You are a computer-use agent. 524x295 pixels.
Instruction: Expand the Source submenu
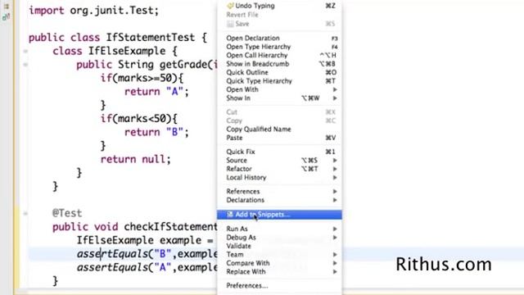point(279,161)
